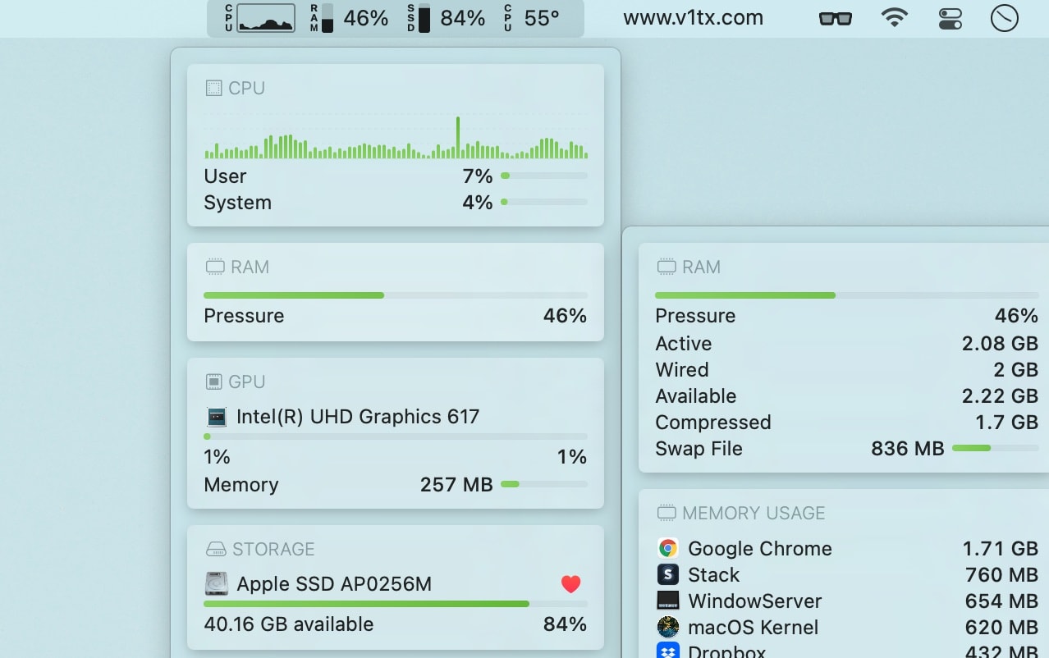
Task: Click the clock icon in the menu bar
Action: point(1005,18)
